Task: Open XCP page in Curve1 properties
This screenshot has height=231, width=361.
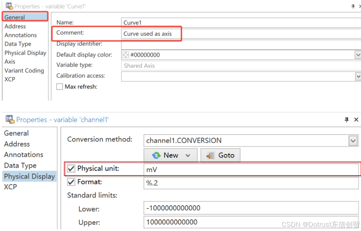Action: point(10,79)
